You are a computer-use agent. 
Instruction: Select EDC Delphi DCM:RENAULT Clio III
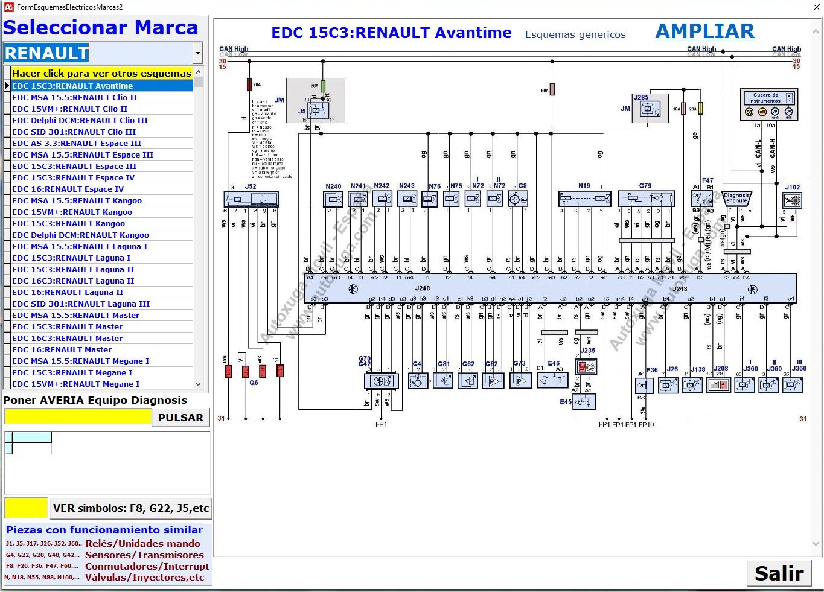tap(102, 120)
